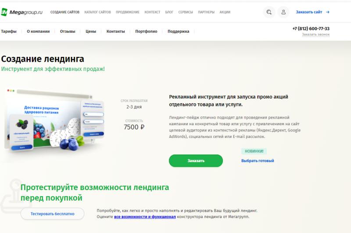Open the Портфолио tab

pyautogui.click(x=146, y=31)
